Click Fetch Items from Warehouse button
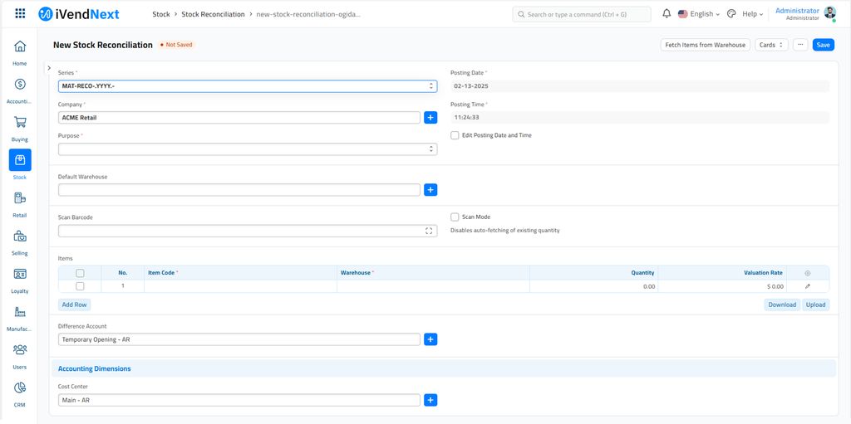This screenshot has height=424, width=851. click(705, 45)
